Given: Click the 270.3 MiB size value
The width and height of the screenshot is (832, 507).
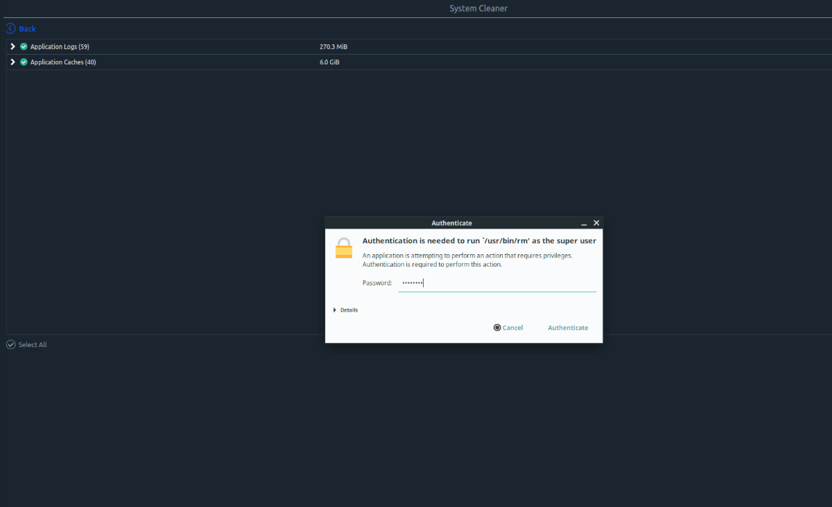Looking at the screenshot, I should (333, 46).
